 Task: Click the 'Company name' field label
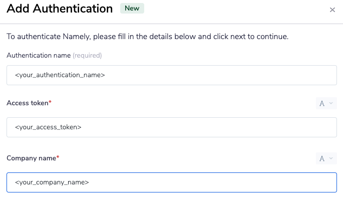tap(31, 158)
